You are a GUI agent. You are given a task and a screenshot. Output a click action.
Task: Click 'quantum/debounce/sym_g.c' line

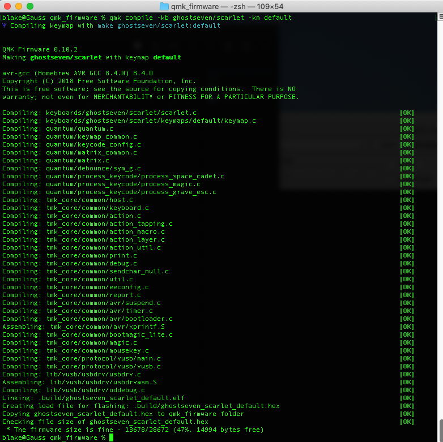(71, 168)
